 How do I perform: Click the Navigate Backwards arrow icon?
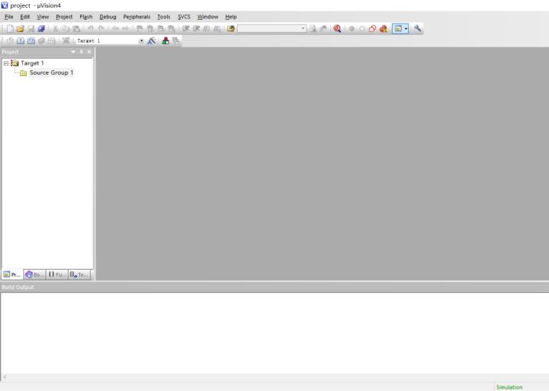(x=115, y=29)
